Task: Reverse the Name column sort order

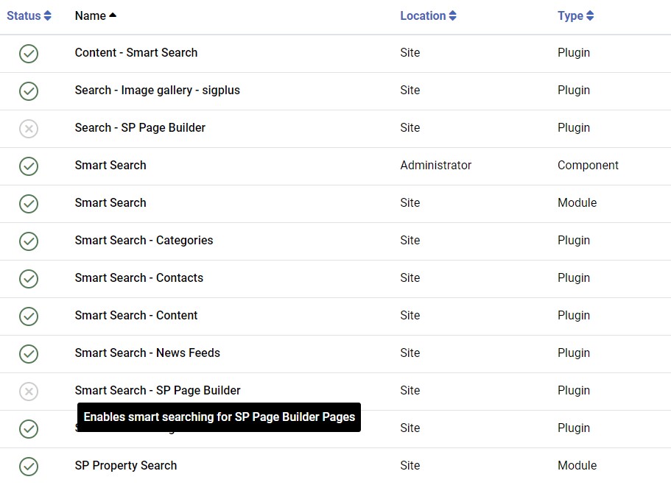Action: click(x=95, y=15)
